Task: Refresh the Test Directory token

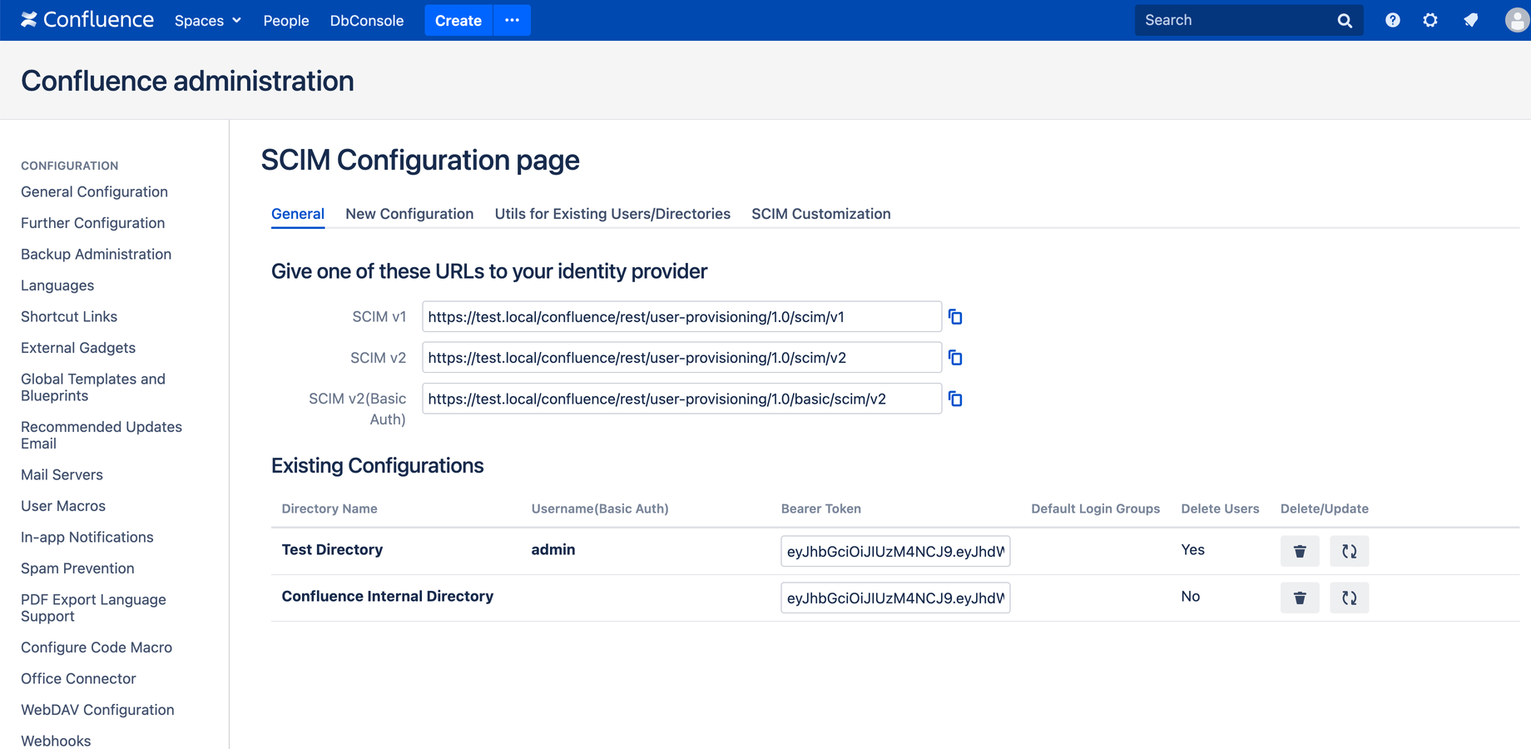Action: click(1350, 551)
